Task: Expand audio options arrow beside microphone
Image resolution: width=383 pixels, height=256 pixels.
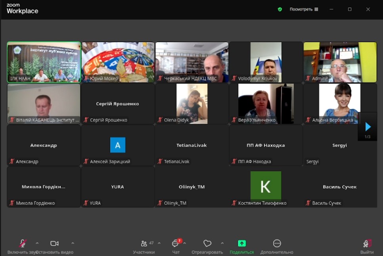Action: [37, 243]
